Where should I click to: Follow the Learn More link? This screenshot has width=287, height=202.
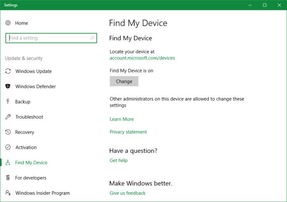pos(122,119)
